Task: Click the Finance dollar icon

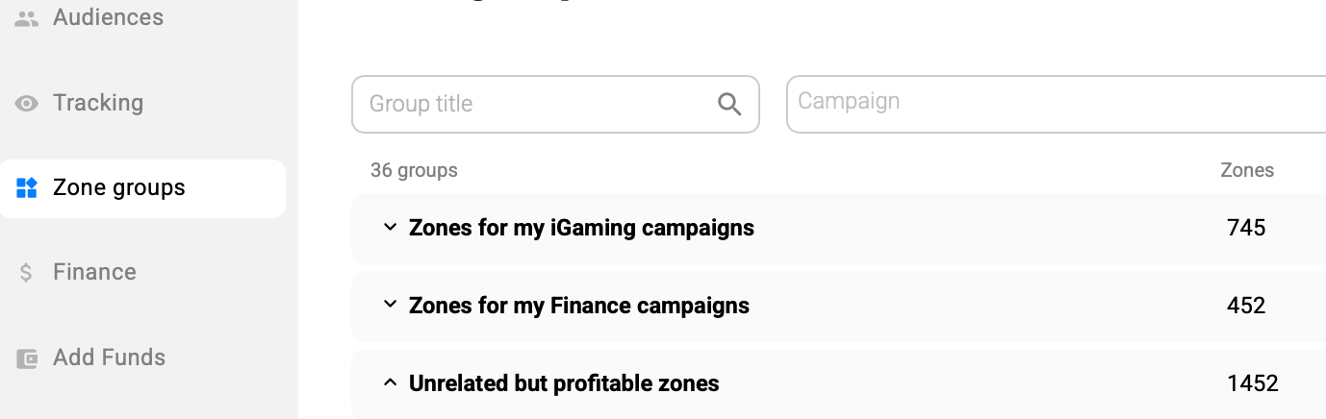Action: [27, 273]
